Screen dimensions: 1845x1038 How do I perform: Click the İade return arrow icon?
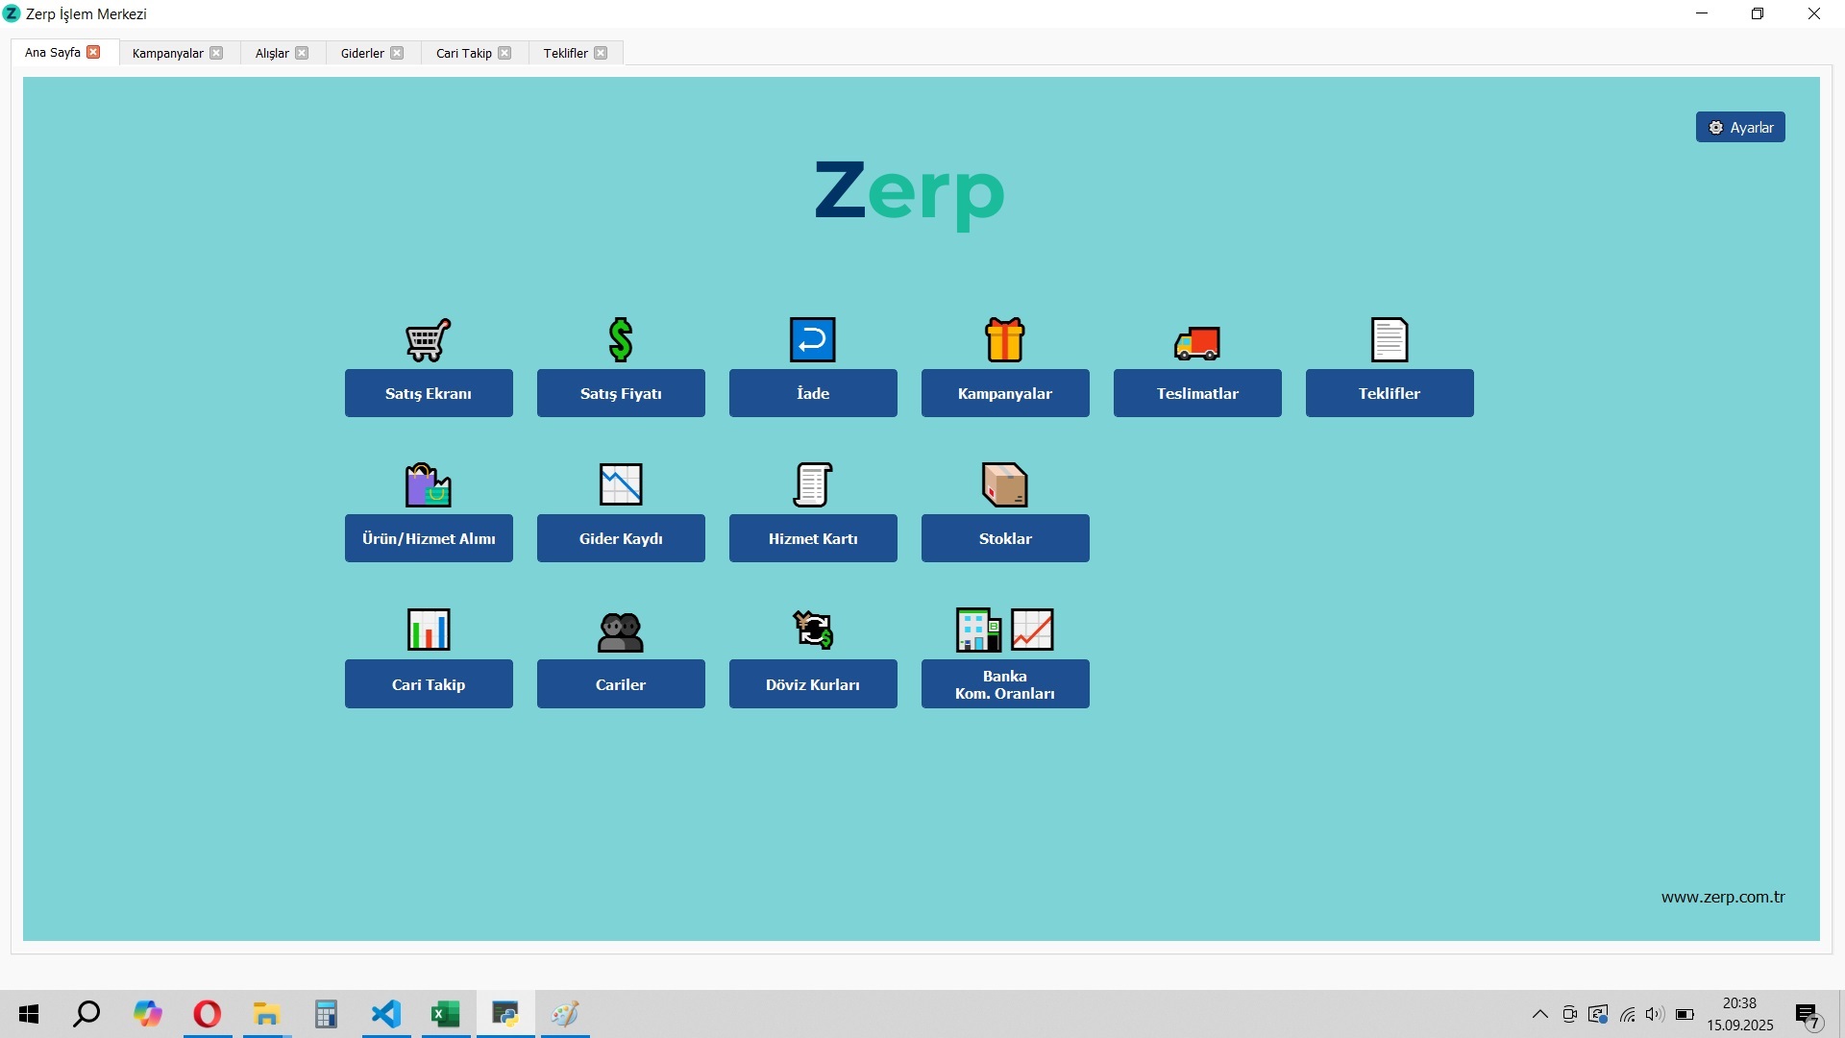812,338
